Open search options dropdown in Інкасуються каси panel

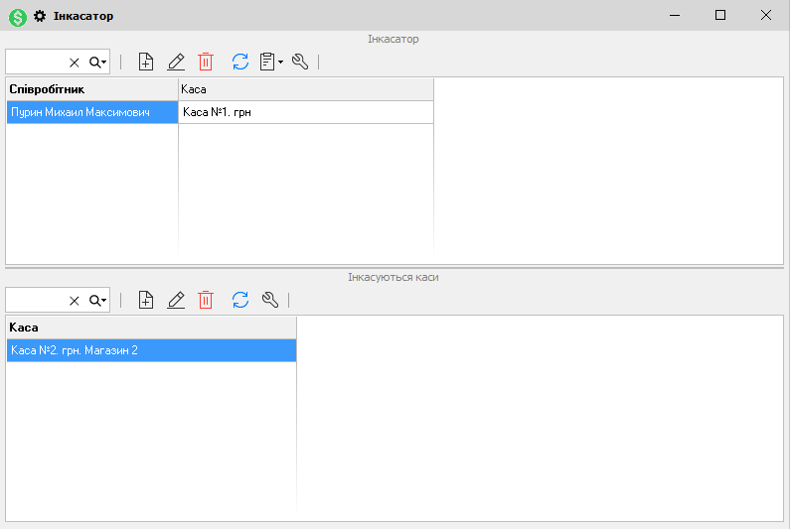[x=97, y=301]
